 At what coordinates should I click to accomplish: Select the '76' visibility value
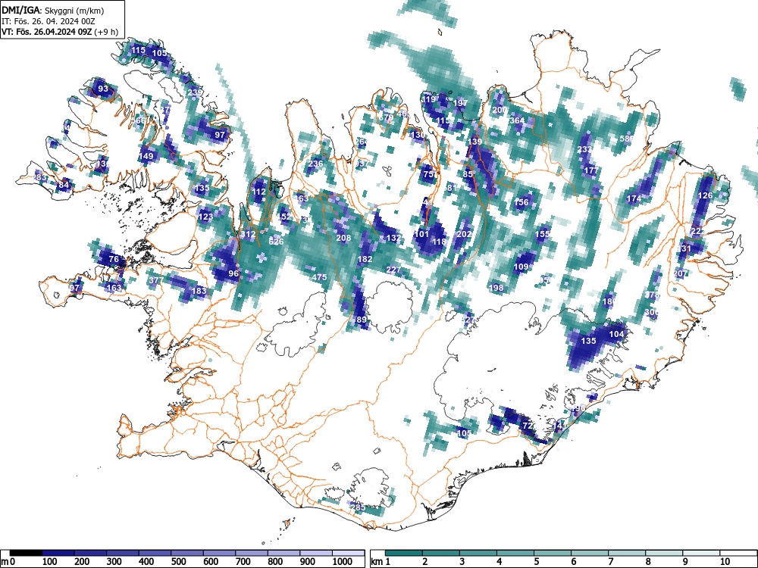pyautogui.click(x=114, y=259)
